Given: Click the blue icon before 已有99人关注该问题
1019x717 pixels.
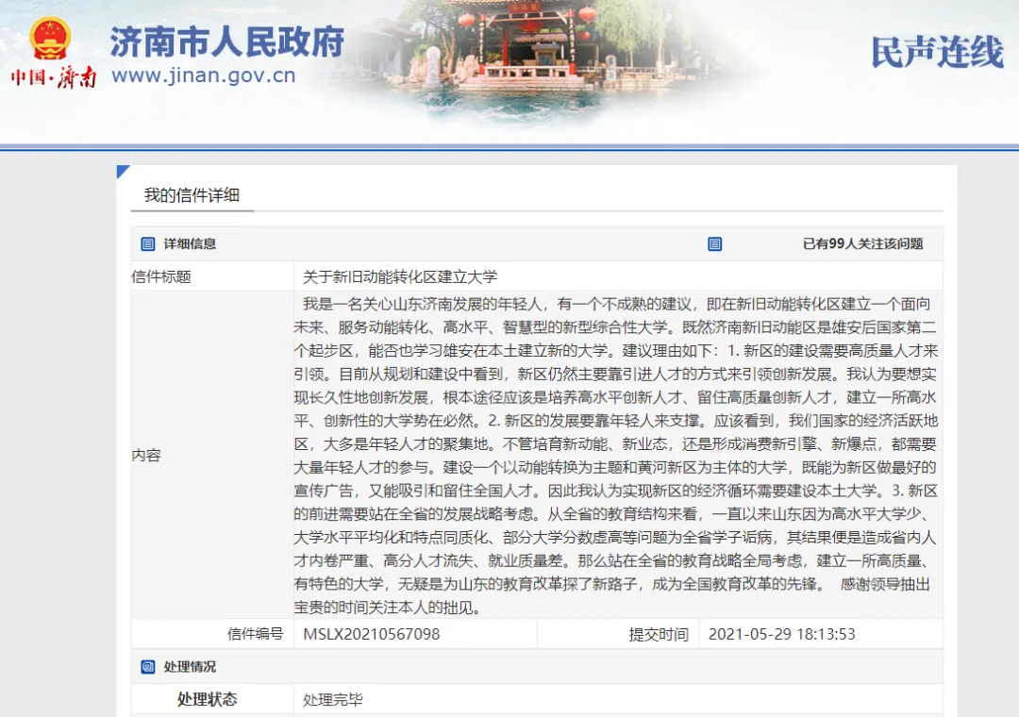Looking at the screenshot, I should click(714, 243).
